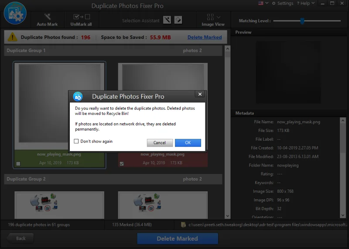Image resolution: width=349 pixels, height=249 pixels.
Task: Tick the "Don't show again" checkbox
Action: [76, 141]
